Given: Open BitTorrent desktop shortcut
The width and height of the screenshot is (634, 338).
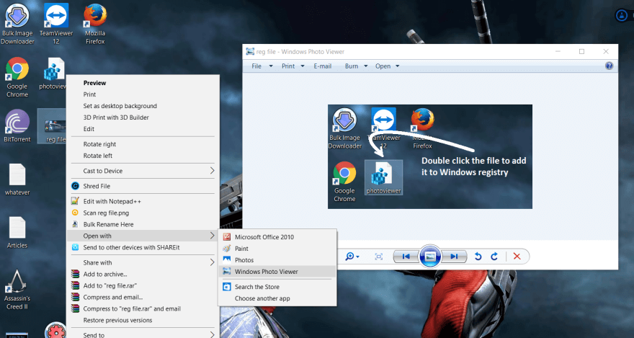Looking at the screenshot, I should tap(17, 126).
